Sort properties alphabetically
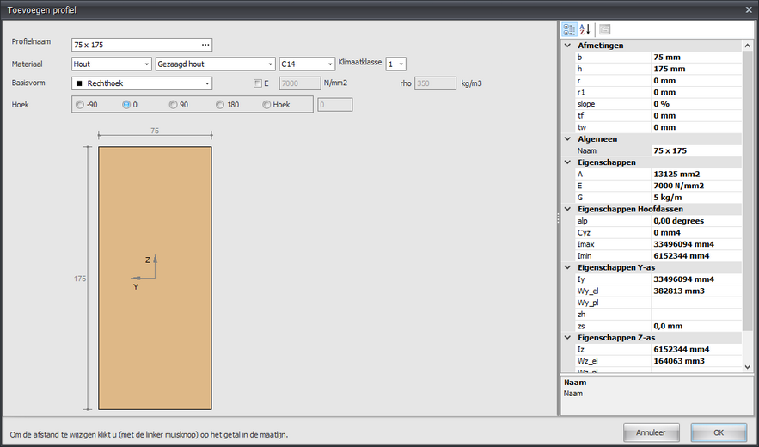 pyautogui.click(x=585, y=29)
